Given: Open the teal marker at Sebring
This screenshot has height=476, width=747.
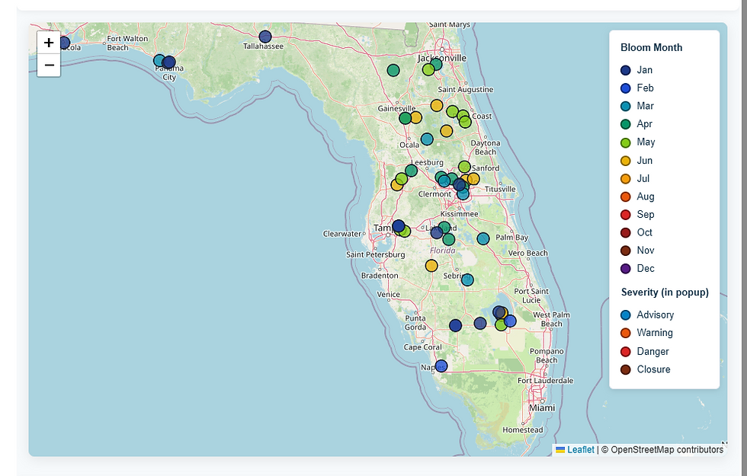Looking at the screenshot, I should pyautogui.click(x=467, y=280).
